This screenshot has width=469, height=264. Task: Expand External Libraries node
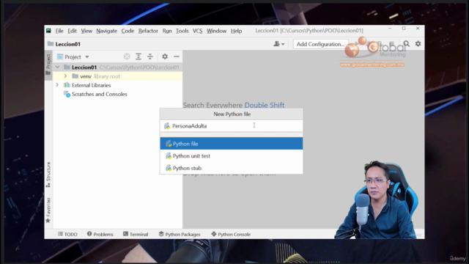pos(57,85)
